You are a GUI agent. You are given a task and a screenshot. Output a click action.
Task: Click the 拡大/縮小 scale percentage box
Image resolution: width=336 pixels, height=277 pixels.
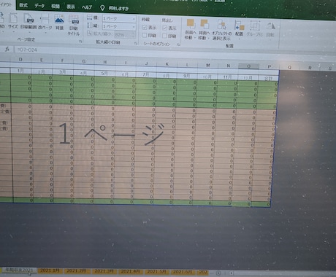click(x=125, y=35)
